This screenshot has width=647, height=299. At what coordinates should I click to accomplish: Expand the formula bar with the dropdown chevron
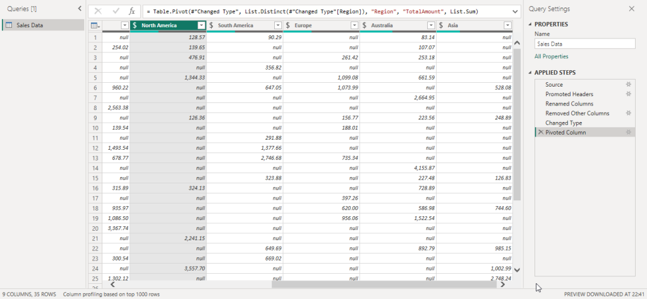pos(515,11)
